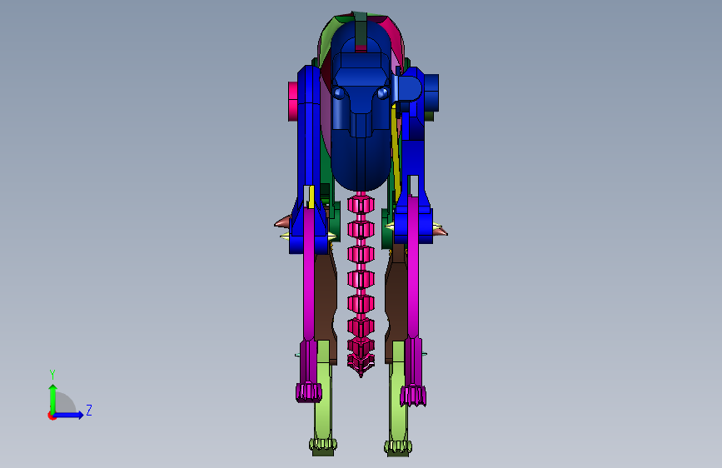This screenshot has height=468, width=722.
Task: Select the right magenta clawed foot
Action: tap(413, 396)
